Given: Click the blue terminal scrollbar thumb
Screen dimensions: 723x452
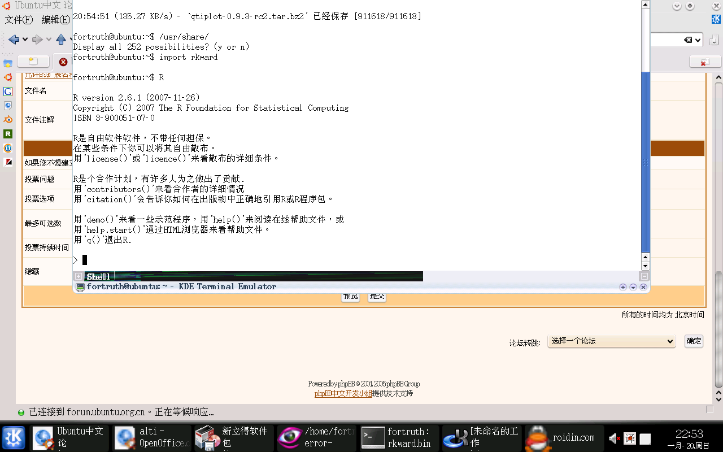Looking at the screenshot, I should pyautogui.click(x=646, y=162).
